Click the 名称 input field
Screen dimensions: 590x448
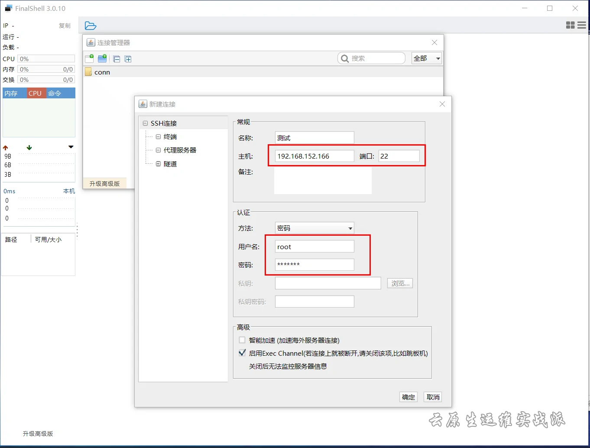click(x=314, y=138)
